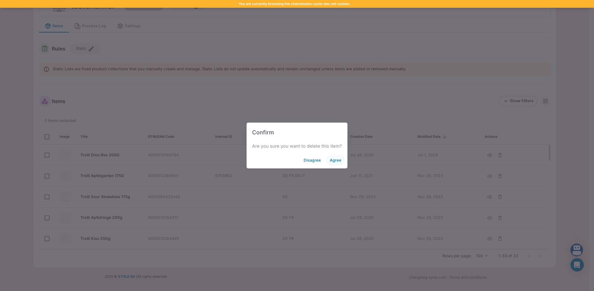
Task: Delete Trolli Sour Strawbies 175g with trash icon
Action: point(500,197)
